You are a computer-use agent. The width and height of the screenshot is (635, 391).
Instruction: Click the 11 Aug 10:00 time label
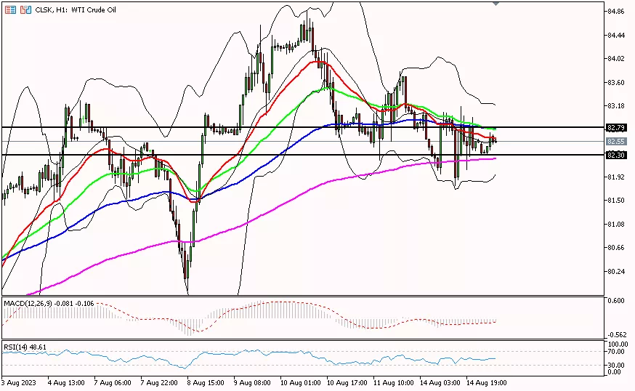pyautogui.click(x=394, y=383)
